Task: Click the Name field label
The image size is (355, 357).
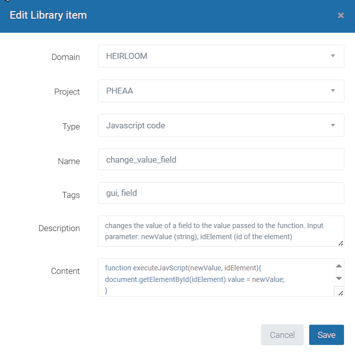Action: (69, 161)
